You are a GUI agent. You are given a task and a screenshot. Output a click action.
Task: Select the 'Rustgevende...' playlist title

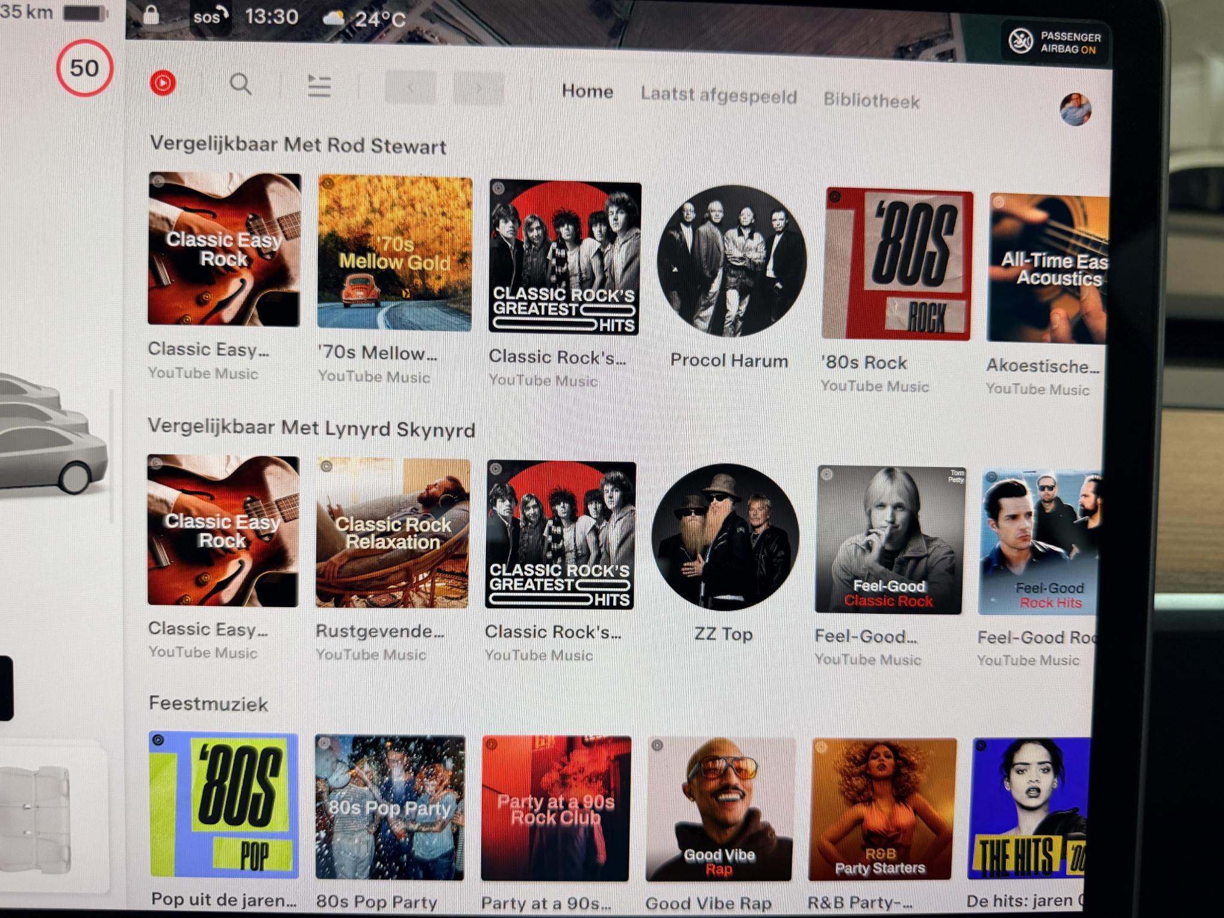click(380, 631)
